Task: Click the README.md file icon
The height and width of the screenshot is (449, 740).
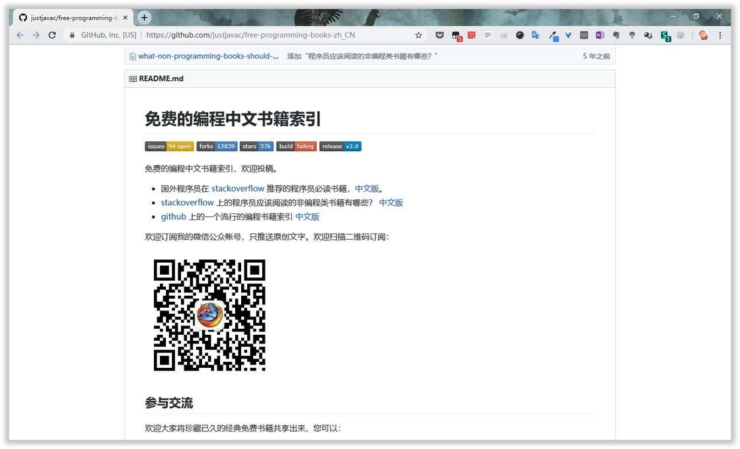Action: pos(131,79)
